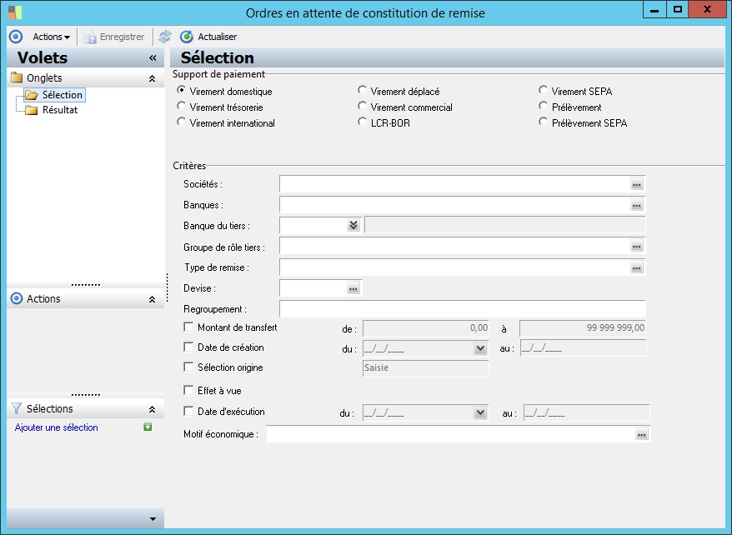The width and height of the screenshot is (732, 535).
Task: Enable Sélection origine checkbox
Action: pos(188,367)
